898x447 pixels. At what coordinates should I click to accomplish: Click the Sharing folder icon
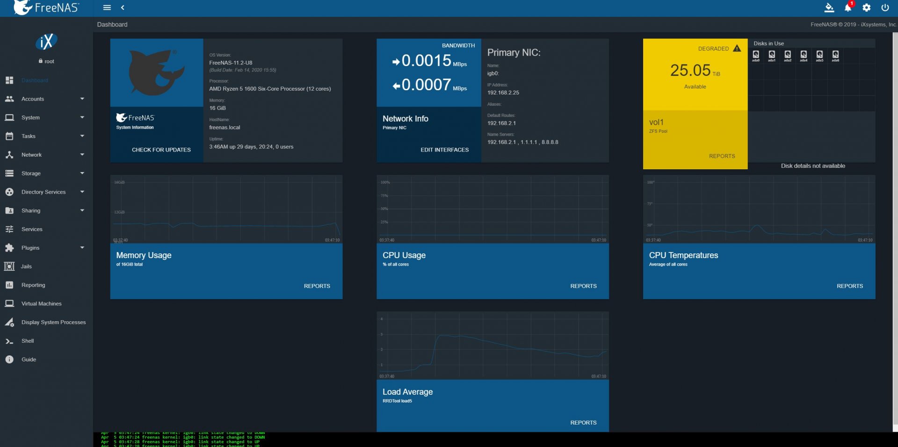click(x=9, y=210)
